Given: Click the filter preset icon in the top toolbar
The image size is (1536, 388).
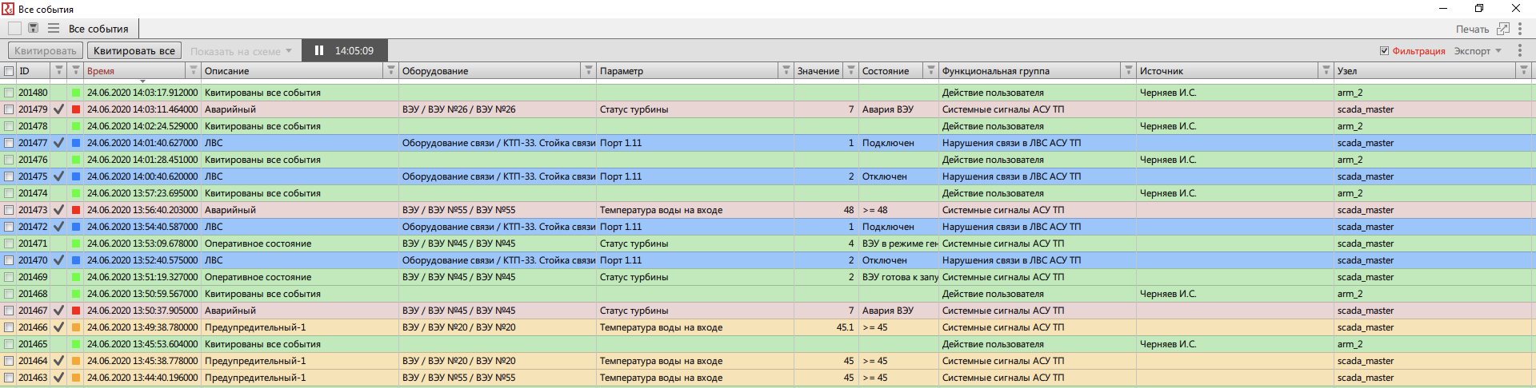Looking at the screenshot, I should pos(34,28).
